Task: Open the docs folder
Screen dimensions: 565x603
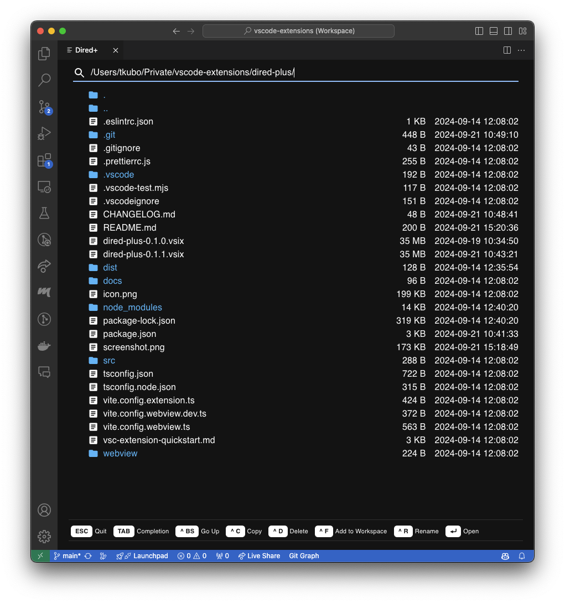Action: point(303,280)
